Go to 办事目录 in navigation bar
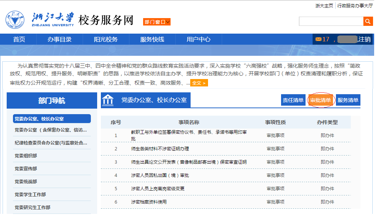Image resolution: width=376 pixels, height=215 pixels. 59,40
